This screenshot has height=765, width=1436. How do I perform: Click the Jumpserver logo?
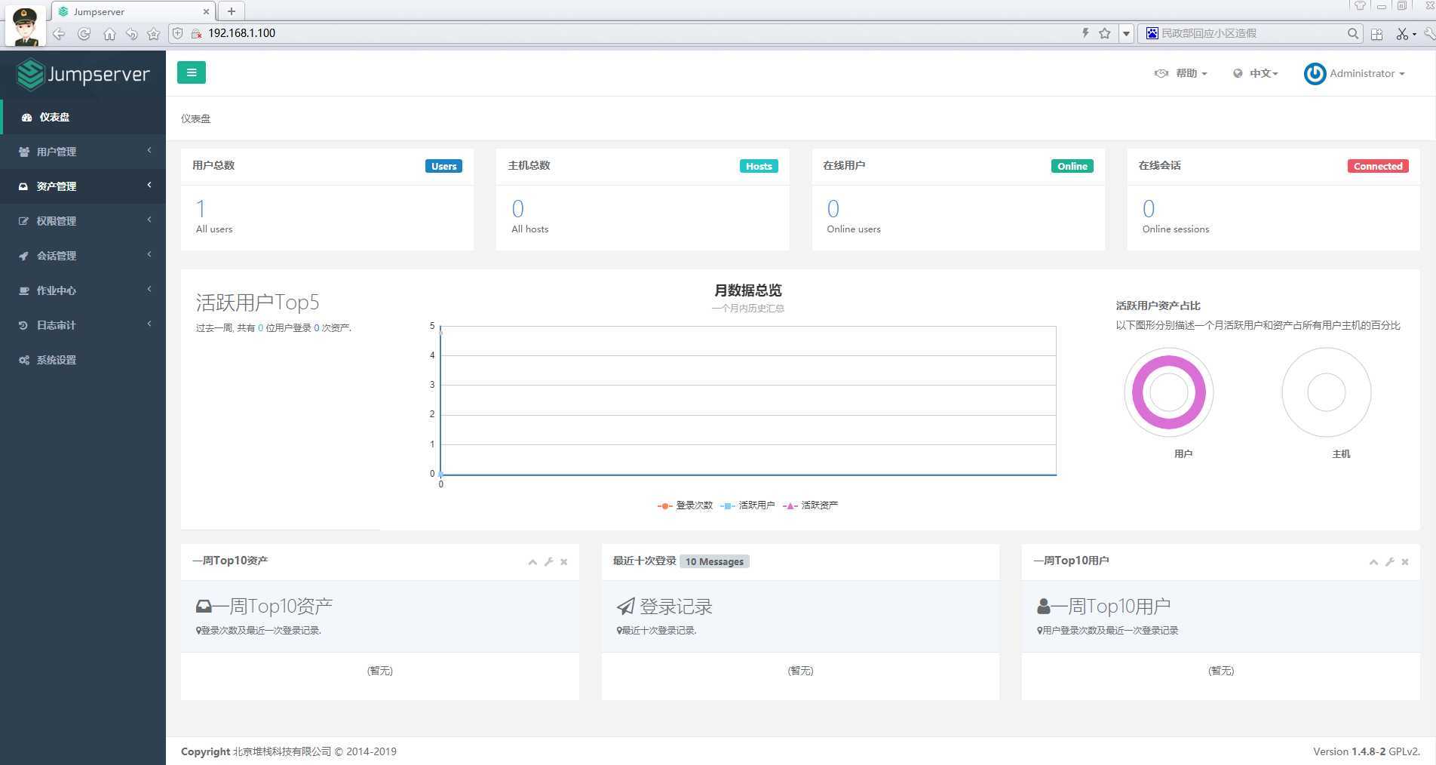click(83, 74)
